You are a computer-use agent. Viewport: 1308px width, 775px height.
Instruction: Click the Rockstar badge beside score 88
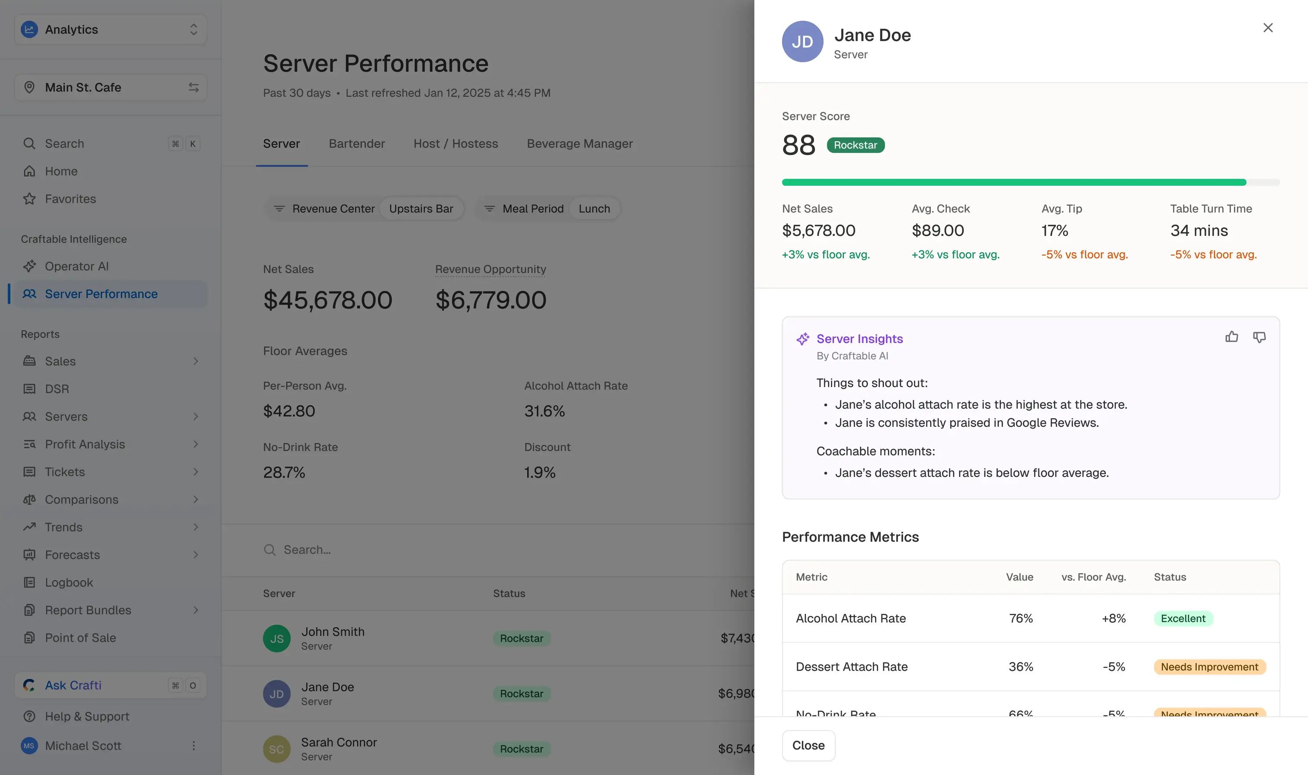[855, 145]
